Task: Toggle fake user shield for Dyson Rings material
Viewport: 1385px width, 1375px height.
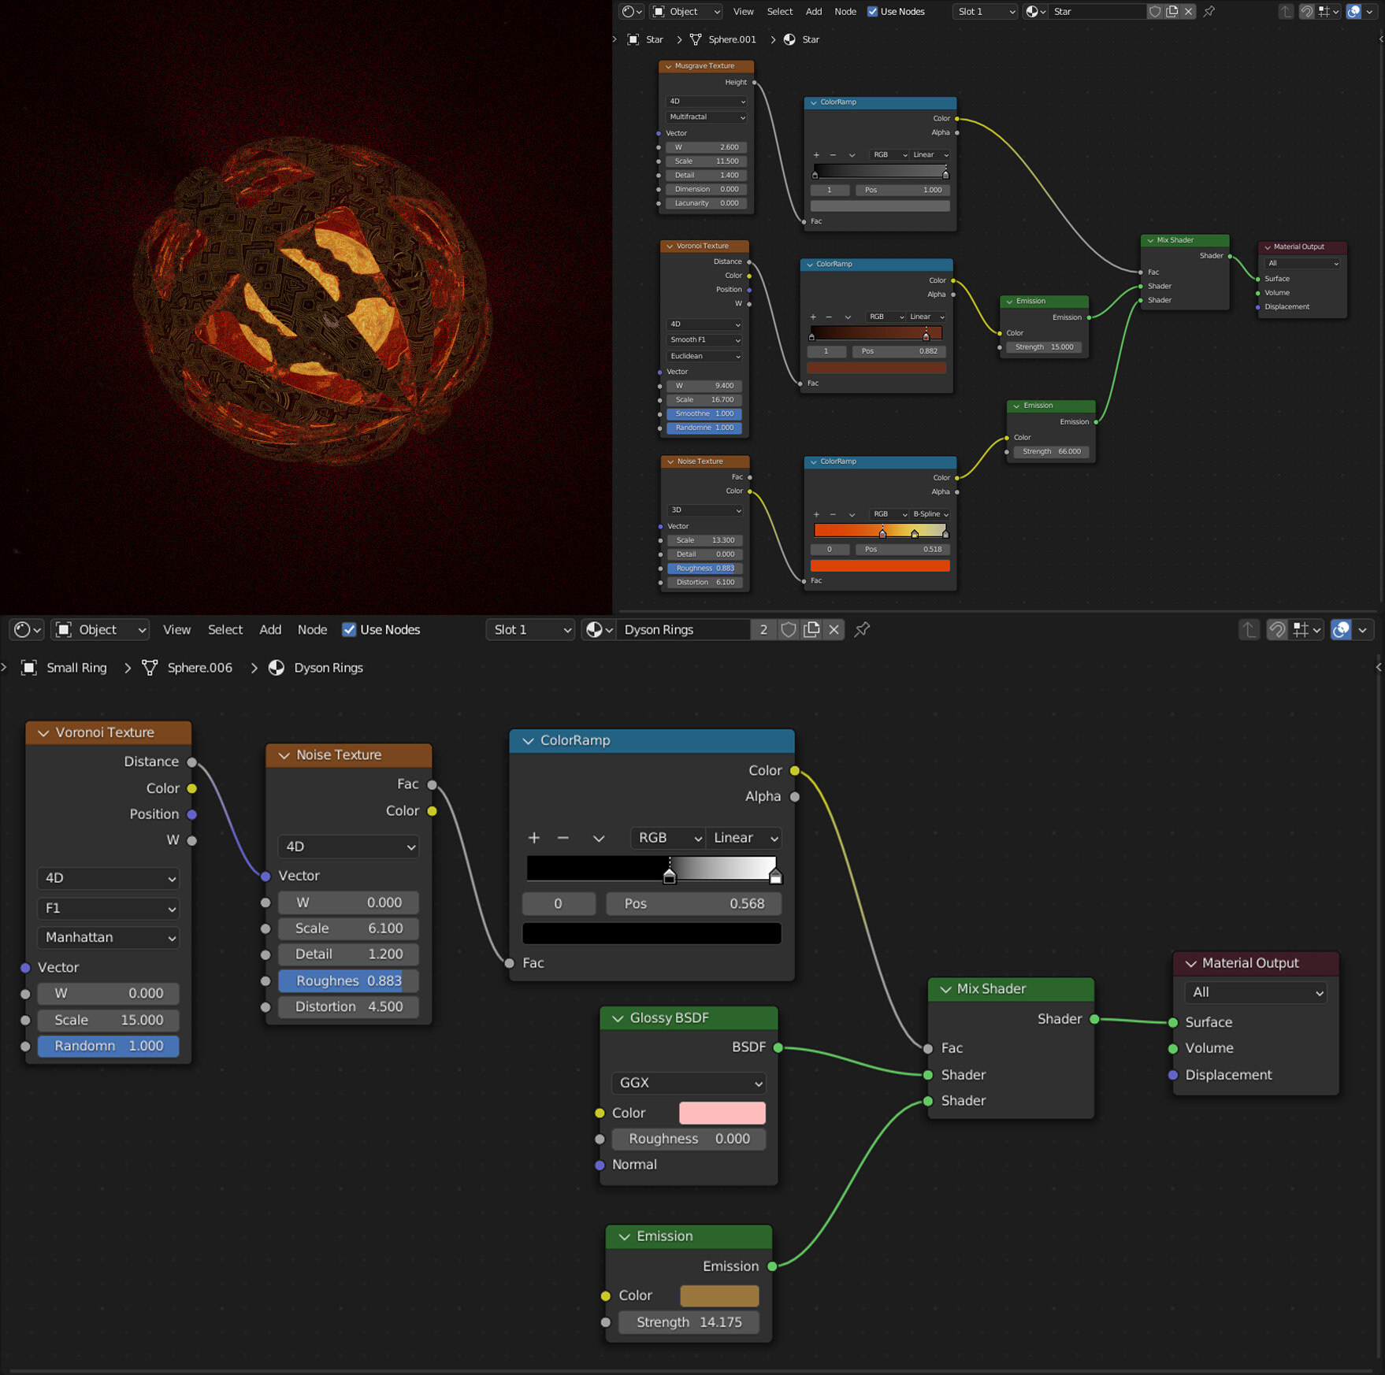Action: pos(788,629)
